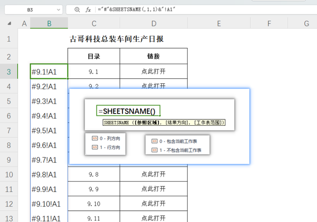Choose option 1 - 行方向
The image size is (317, 222).
point(106,148)
